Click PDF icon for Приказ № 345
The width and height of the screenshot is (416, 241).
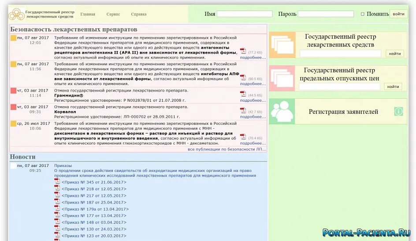pyautogui.click(x=57, y=181)
